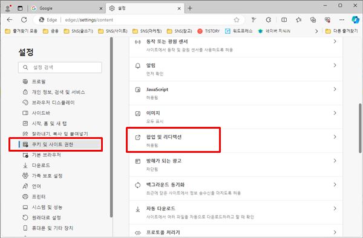Show more favorites bar items chevron

(316, 31)
